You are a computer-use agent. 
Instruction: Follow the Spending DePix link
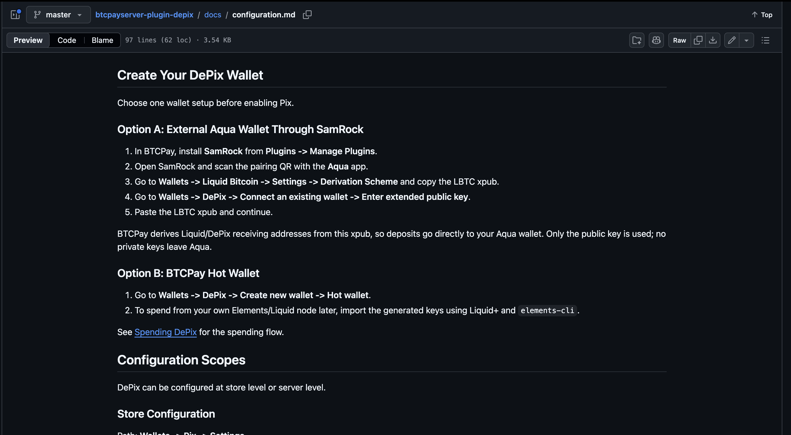166,332
